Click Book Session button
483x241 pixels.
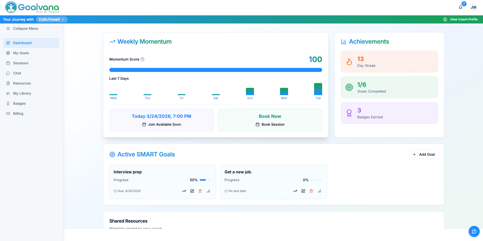[x=270, y=124]
